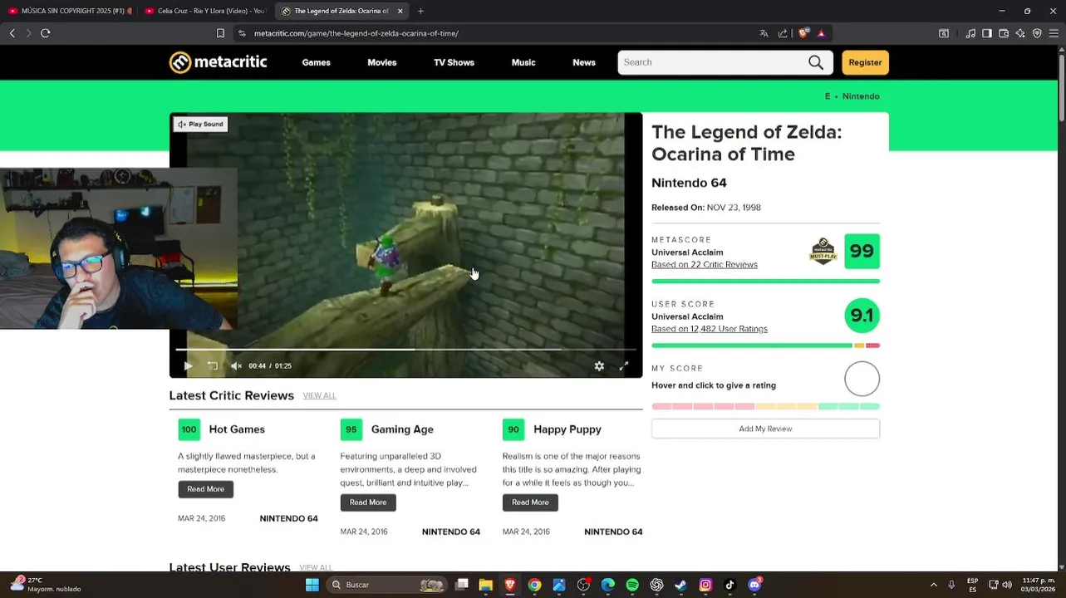Screen dimensions: 1066x598
Task: Click the empty My Score circle
Action: [862, 379]
